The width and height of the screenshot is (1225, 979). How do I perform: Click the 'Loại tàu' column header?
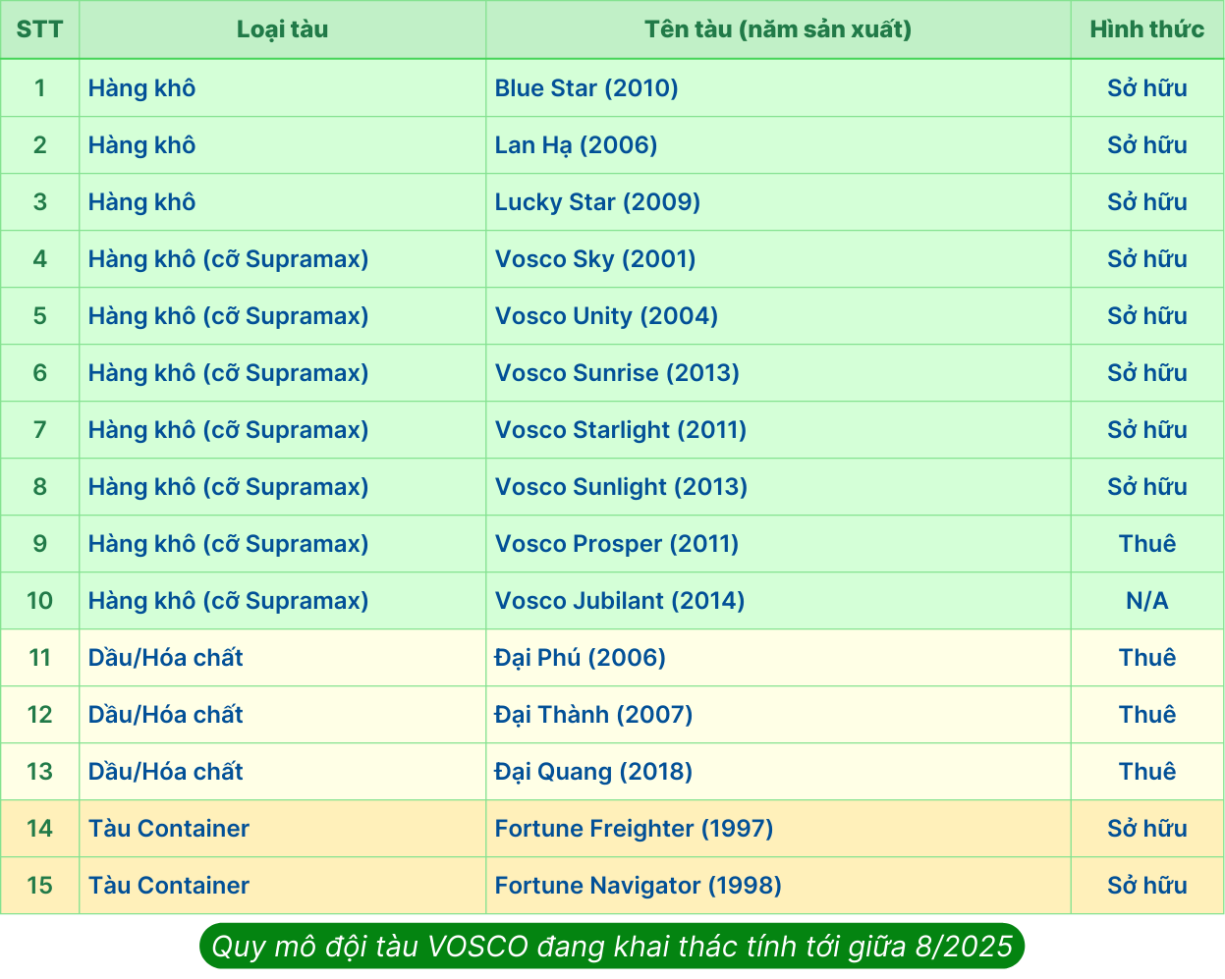point(282,29)
